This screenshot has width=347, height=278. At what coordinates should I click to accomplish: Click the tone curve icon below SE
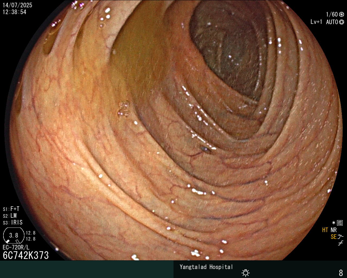click(340, 243)
